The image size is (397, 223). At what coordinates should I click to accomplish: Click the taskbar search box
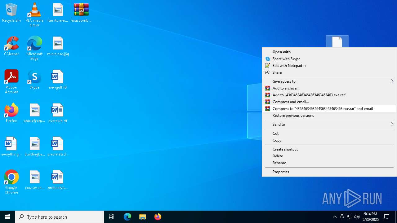60,217
